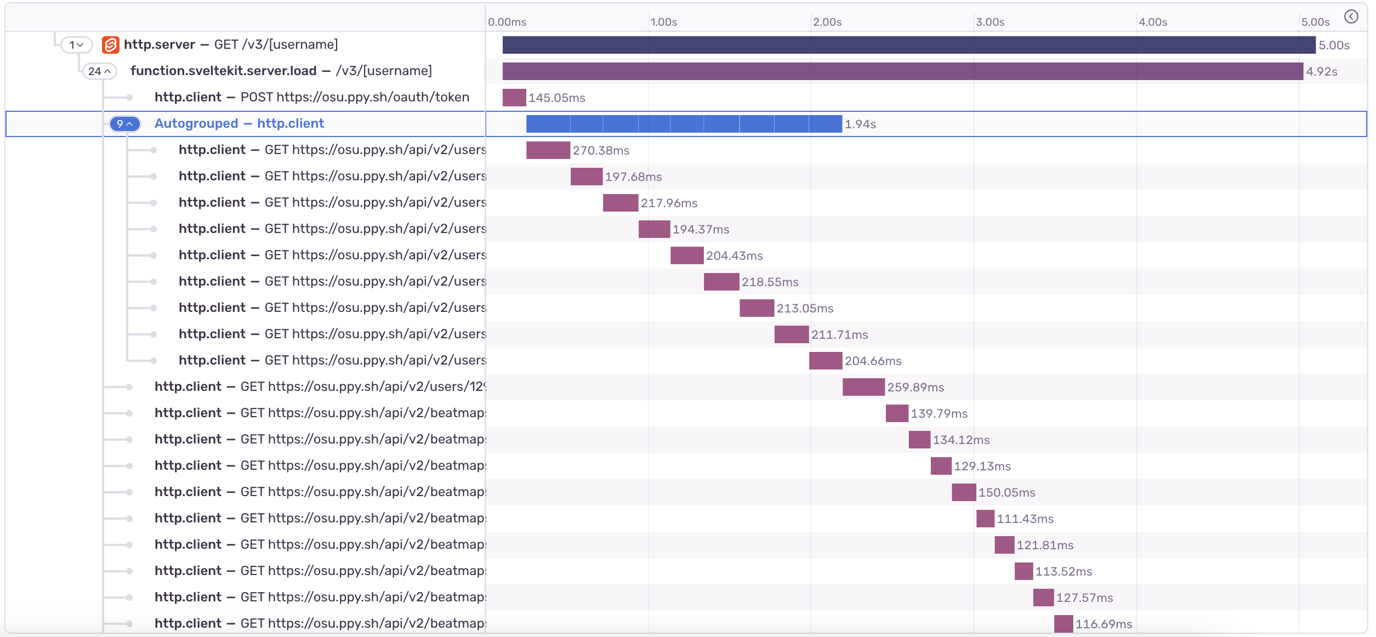Click the tree node dot beside POST oauth/token
This screenshot has height=637, width=1376.
(x=129, y=98)
